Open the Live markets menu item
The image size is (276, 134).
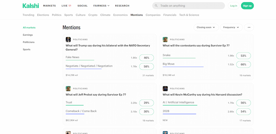tap(66, 6)
